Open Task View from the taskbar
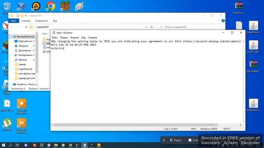 tap(17, 145)
